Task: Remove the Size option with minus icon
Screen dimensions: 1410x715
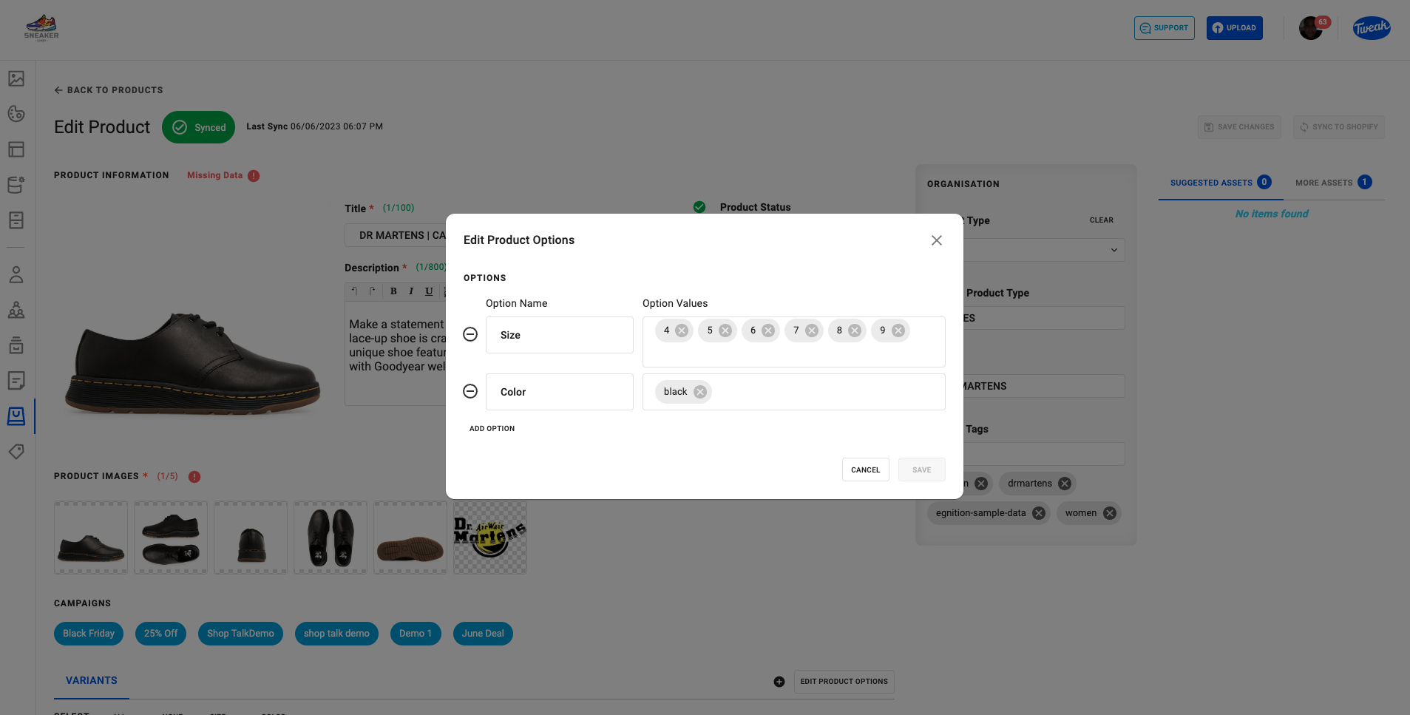Action: pos(470,334)
